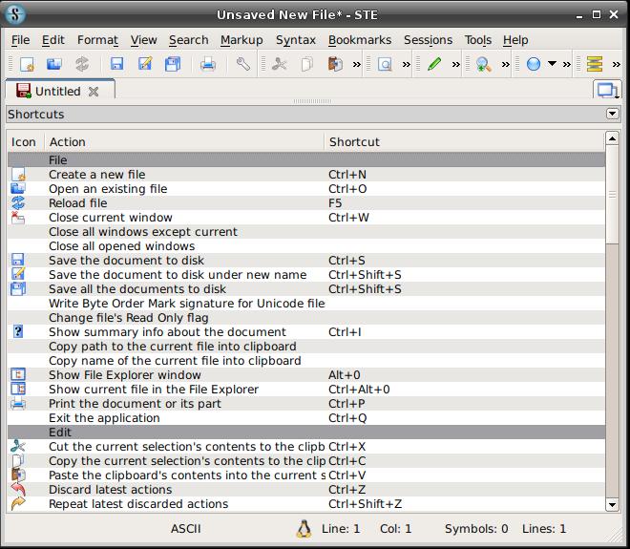630x549 pixels.
Task: Click 'Line: 1' in the status bar
Action: tap(341, 529)
